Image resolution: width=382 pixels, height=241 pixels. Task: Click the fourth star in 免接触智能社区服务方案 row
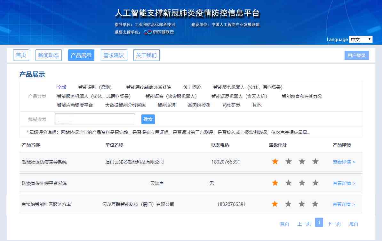(x=315, y=204)
